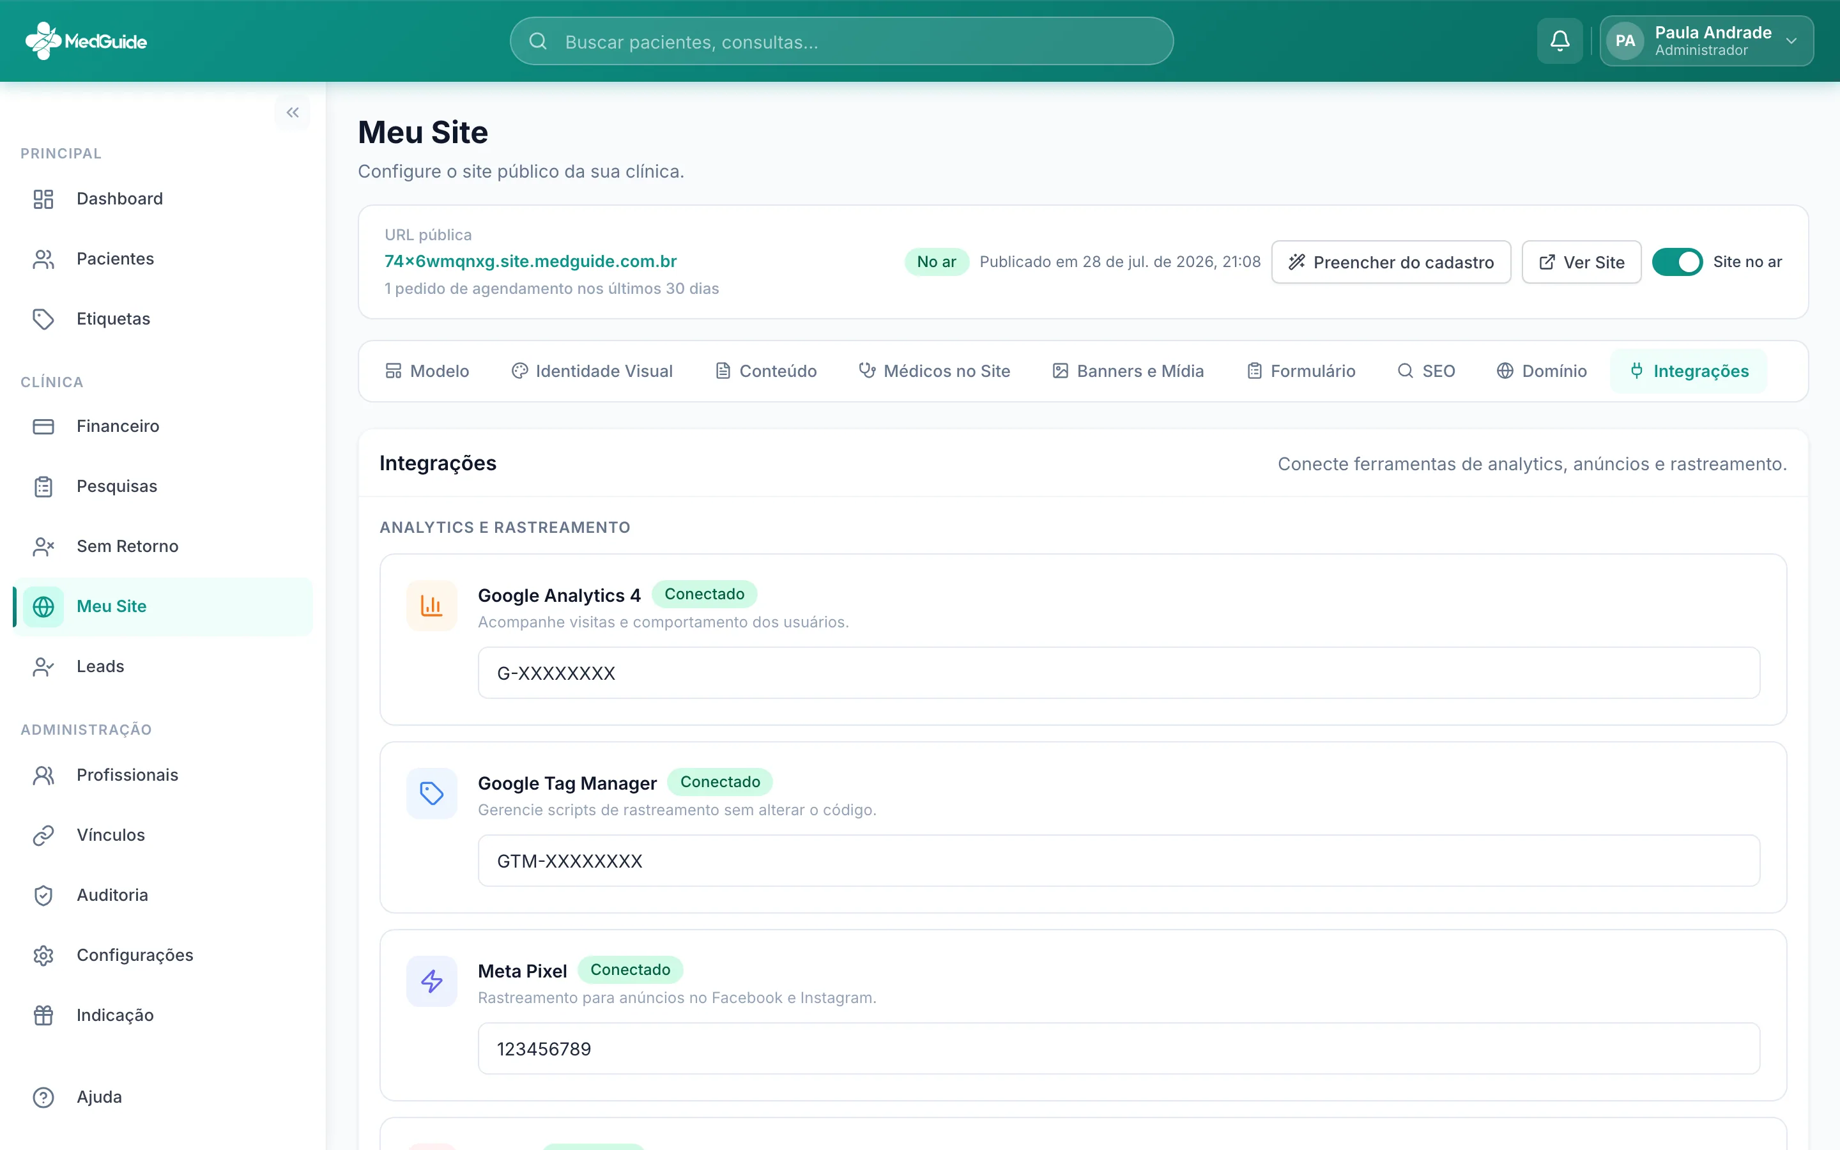Screen dimensions: 1840x1150
Task: Open Paula Andrade account dropdown
Action: (x=1706, y=41)
